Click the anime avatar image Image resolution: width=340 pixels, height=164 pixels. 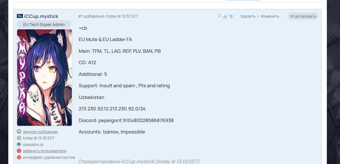point(44,78)
